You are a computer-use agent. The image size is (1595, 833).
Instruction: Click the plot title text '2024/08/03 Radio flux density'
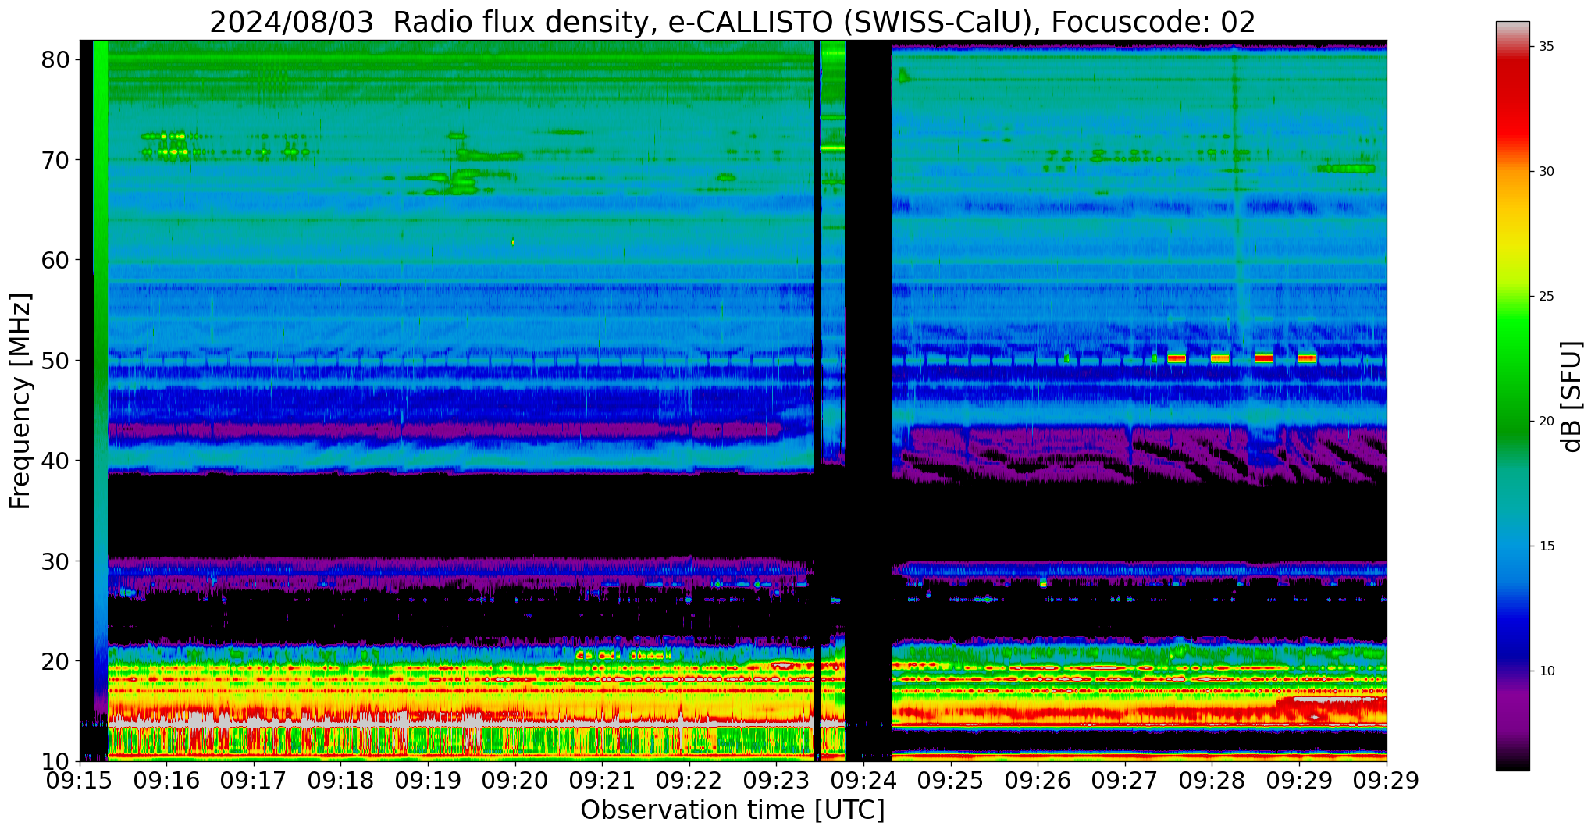point(431,22)
